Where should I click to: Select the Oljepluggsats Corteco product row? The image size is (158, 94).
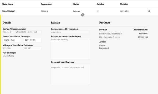click(123, 37)
